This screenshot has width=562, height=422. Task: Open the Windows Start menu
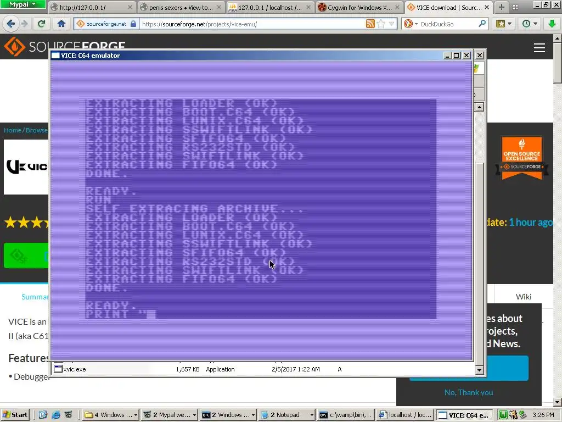[x=15, y=415]
